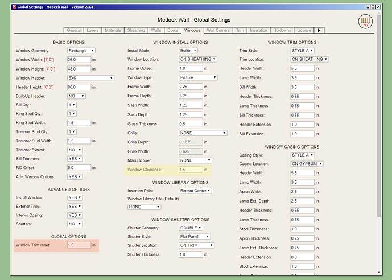Click the Shutter Thickness input field
Viewport: 392px width, 280px height.
[x=191, y=254]
